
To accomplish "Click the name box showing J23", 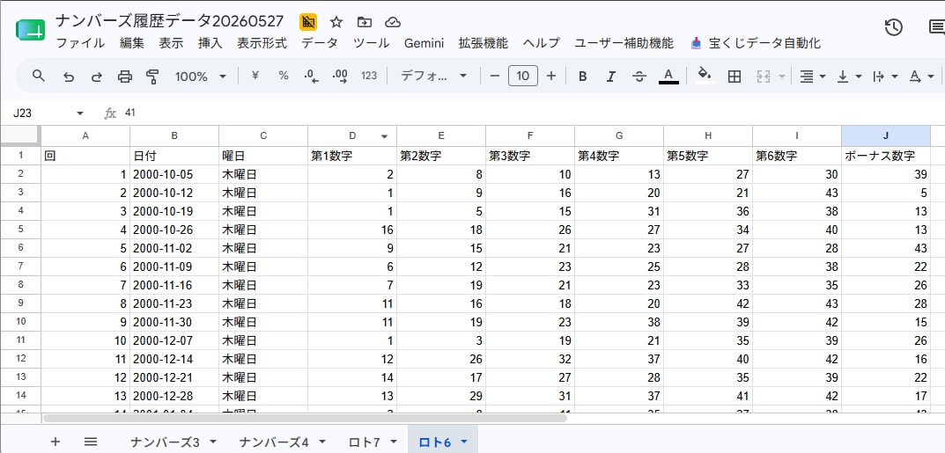I will (41, 113).
